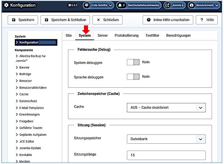Switch to the Server tab
The height and width of the screenshot is (164, 224).
point(103,36)
